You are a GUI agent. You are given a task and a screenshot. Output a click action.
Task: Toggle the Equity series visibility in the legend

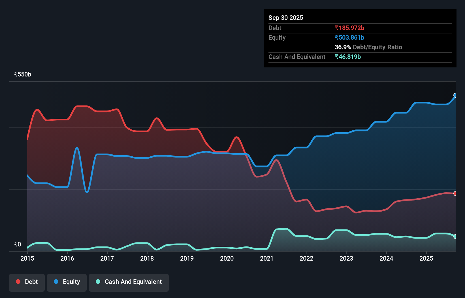tap(67, 282)
